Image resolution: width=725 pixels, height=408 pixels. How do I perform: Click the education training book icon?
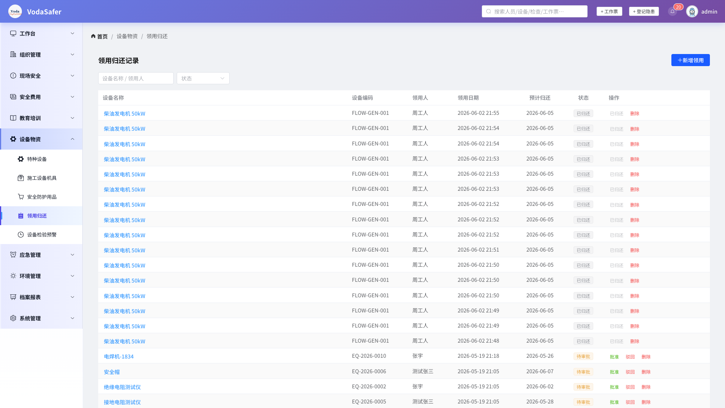(13, 118)
